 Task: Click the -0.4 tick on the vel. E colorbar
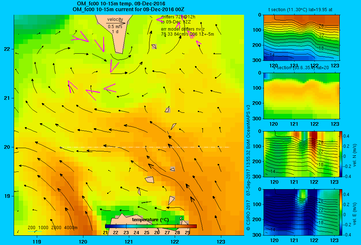pyautogui.click(x=347, y=235)
